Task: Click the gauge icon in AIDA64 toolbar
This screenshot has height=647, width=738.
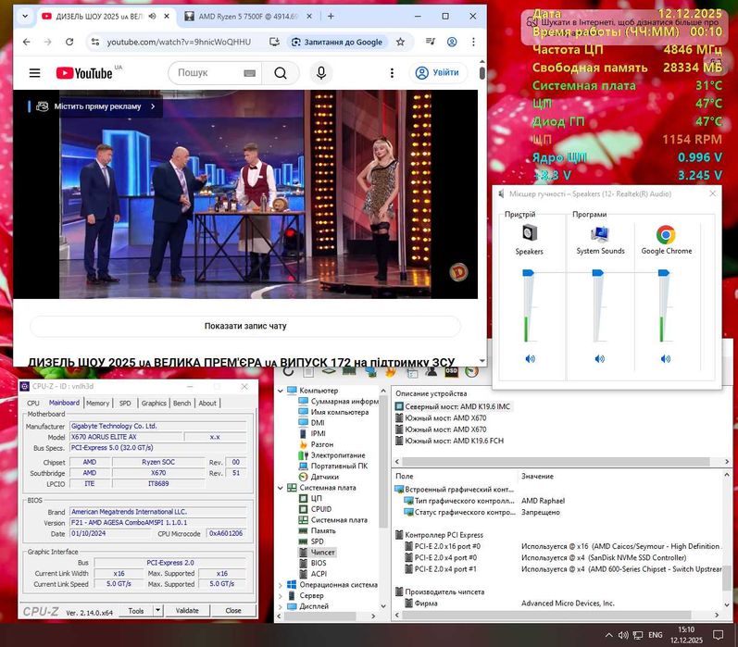Action: coord(472,372)
